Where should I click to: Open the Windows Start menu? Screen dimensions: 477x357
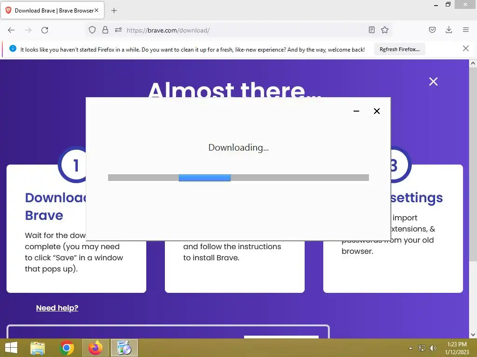[11, 348]
